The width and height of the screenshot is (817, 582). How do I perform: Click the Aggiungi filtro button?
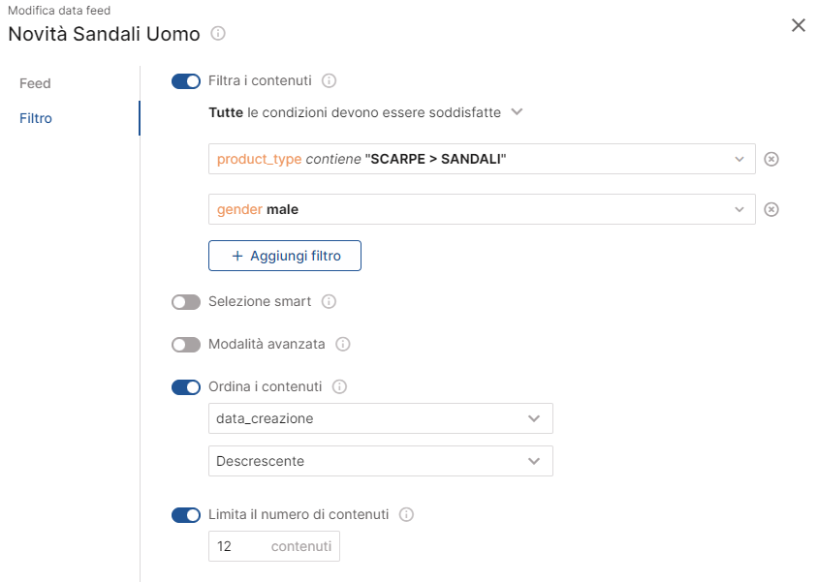pos(285,256)
